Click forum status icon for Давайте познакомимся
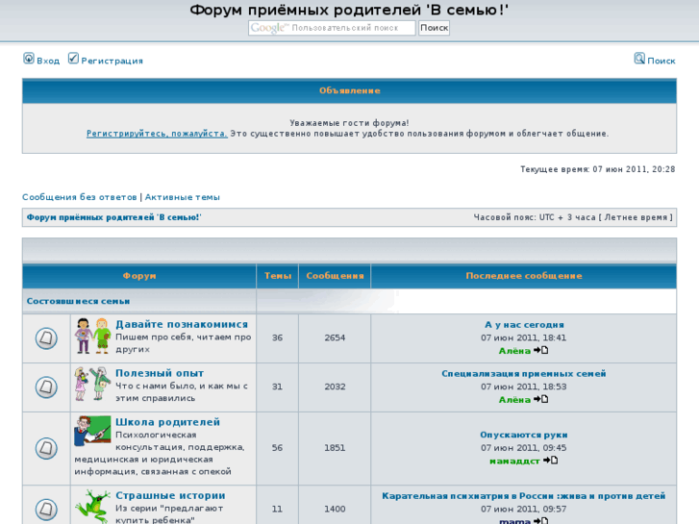This screenshot has width=699, height=524. click(x=46, y=338)
